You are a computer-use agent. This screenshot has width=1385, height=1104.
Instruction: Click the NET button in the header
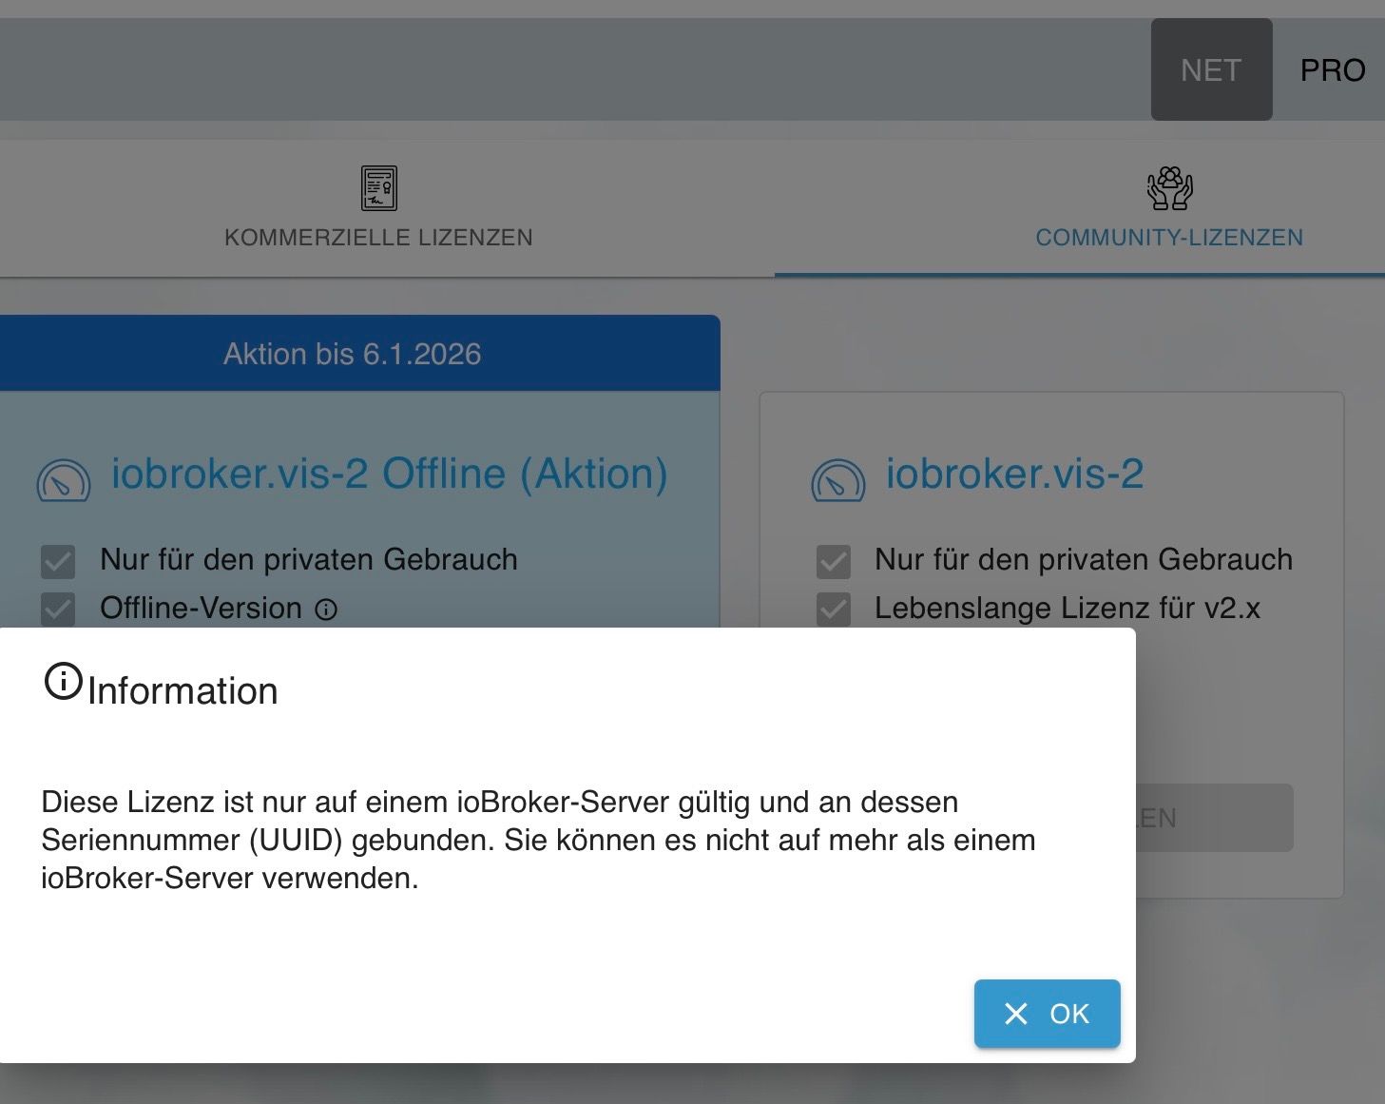1210,69
